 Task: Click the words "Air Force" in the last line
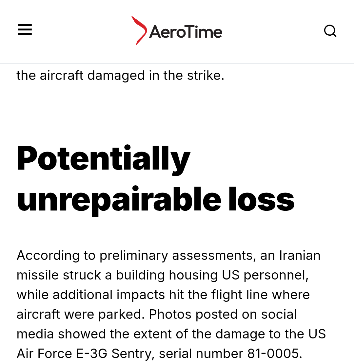45,353
